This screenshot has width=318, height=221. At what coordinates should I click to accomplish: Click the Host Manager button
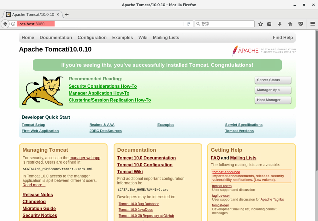(x=273, y=100)
